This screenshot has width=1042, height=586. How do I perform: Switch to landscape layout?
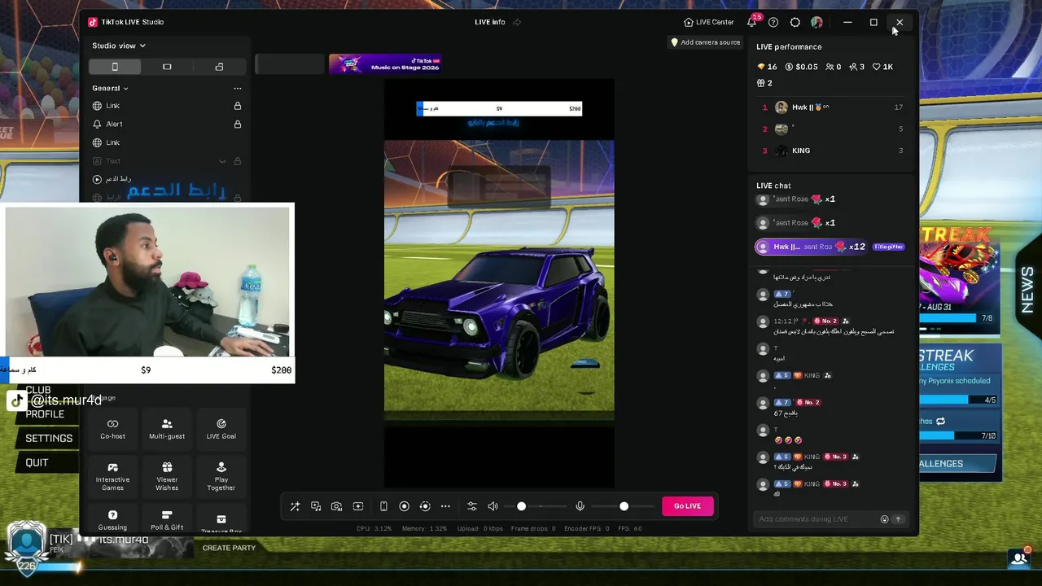pyautogui.click(x=167, y=67)
